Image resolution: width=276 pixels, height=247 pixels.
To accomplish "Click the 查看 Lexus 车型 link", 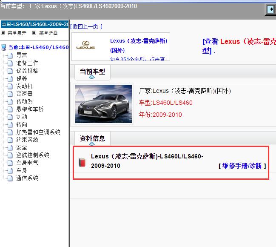I will click(239, 46).
